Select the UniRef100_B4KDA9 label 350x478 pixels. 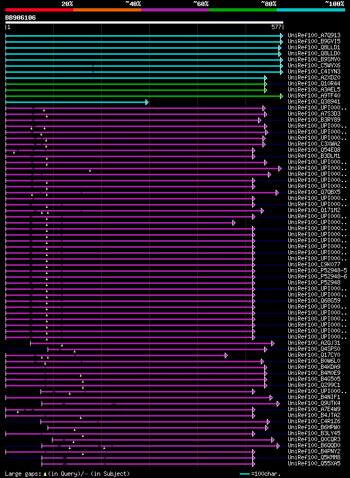coord(314,367)
